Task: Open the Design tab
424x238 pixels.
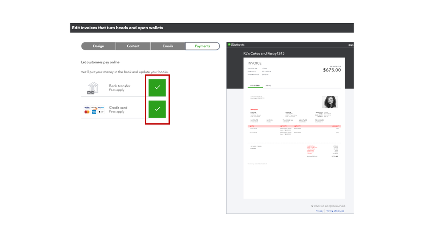Action: (98, 46)
